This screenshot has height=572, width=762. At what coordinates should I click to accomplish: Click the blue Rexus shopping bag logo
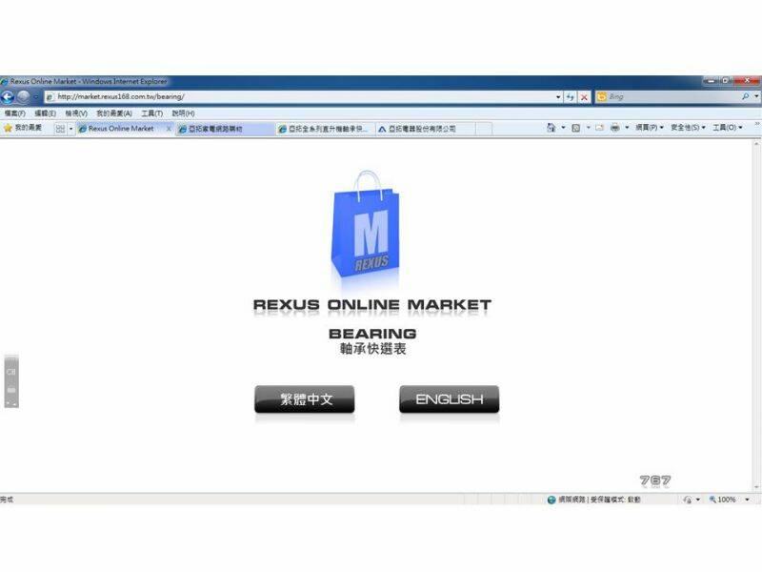(366, 224)
